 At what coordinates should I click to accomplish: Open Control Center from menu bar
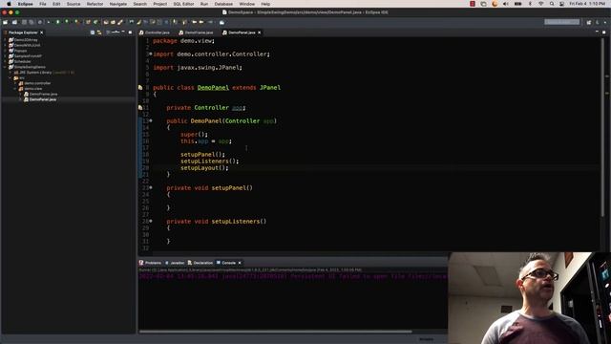[x=561, y=4]
